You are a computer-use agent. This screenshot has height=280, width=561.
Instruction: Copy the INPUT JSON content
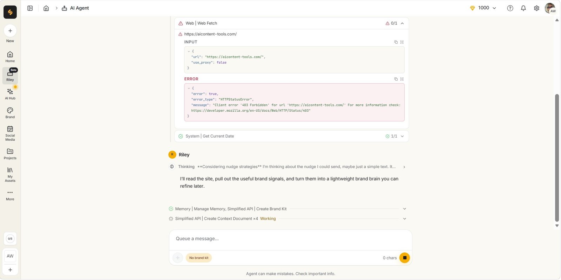click(x=396, y=42)
